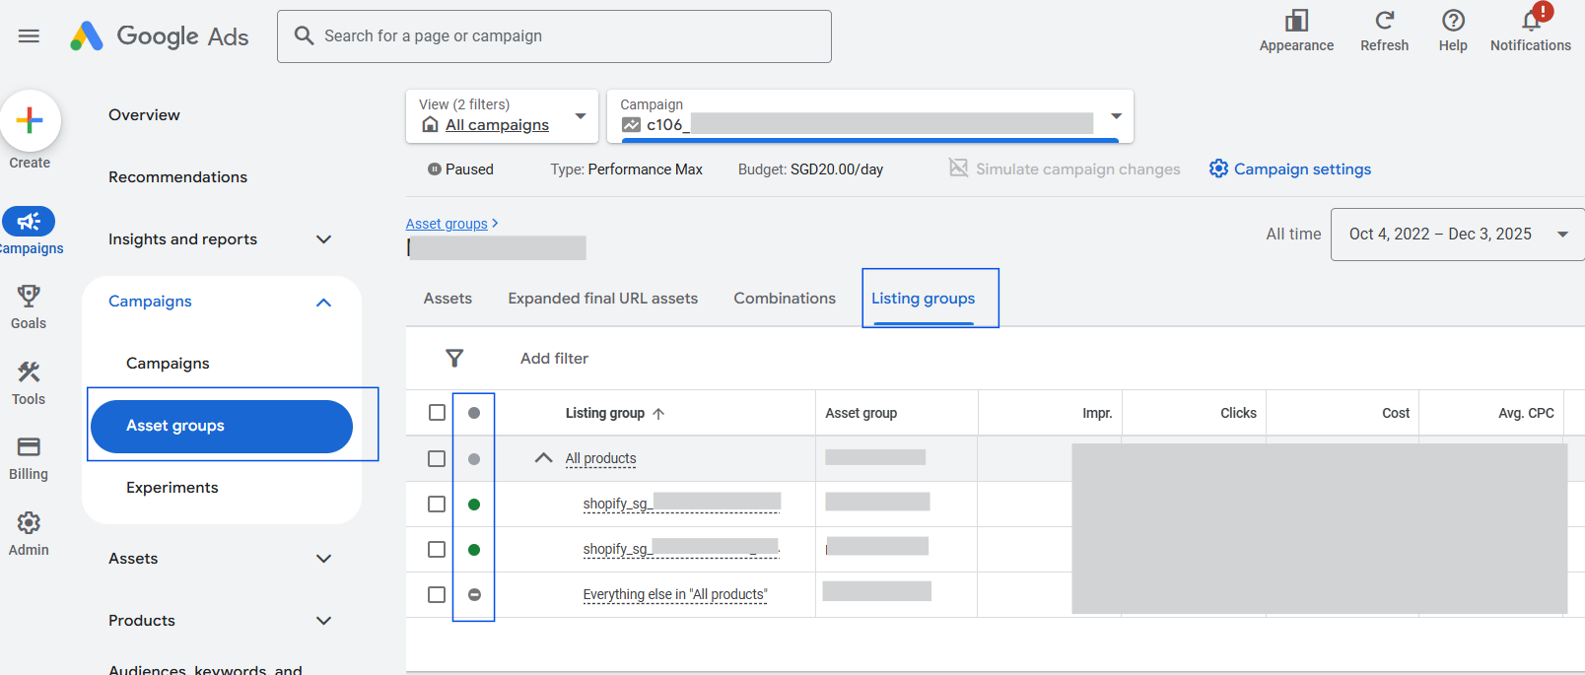Toggle the select-all header checkbox
The image size is (1585, 675).
pyautogui.click(x=437, y=413)
